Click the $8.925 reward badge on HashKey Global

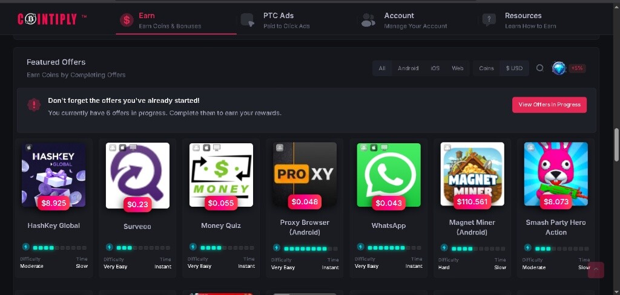click(x=53, y=203)
